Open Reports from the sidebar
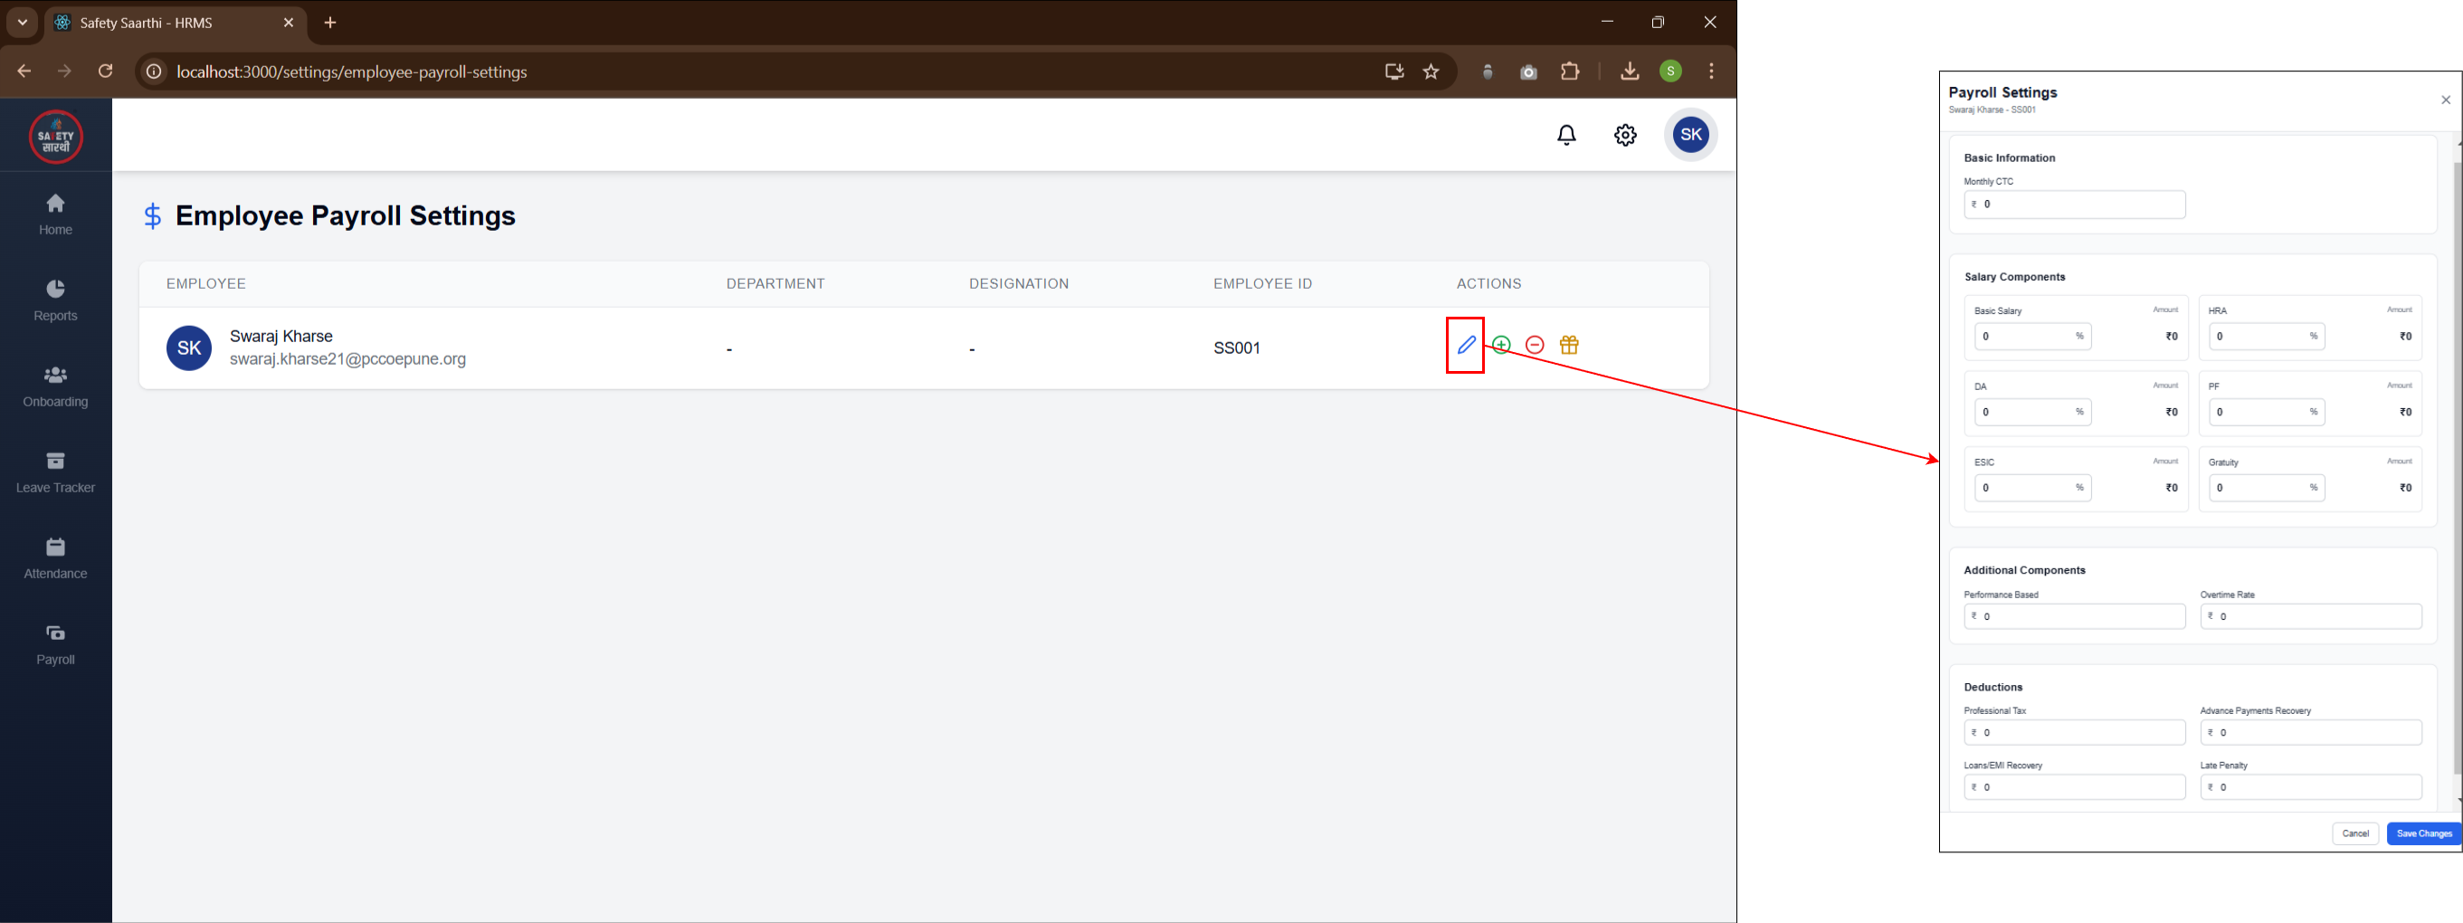 point(55,300)
